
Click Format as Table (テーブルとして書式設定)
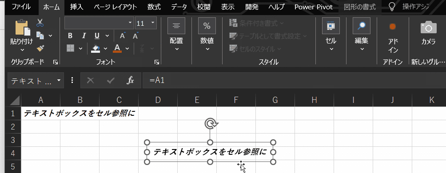(x=268, y=36)
